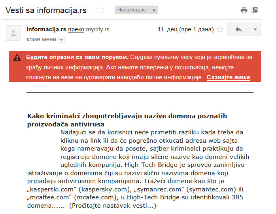The width and height of the screenshot is (276, 214).
Task: Click the article headline about antivirus domains
Action: point(127,120)
